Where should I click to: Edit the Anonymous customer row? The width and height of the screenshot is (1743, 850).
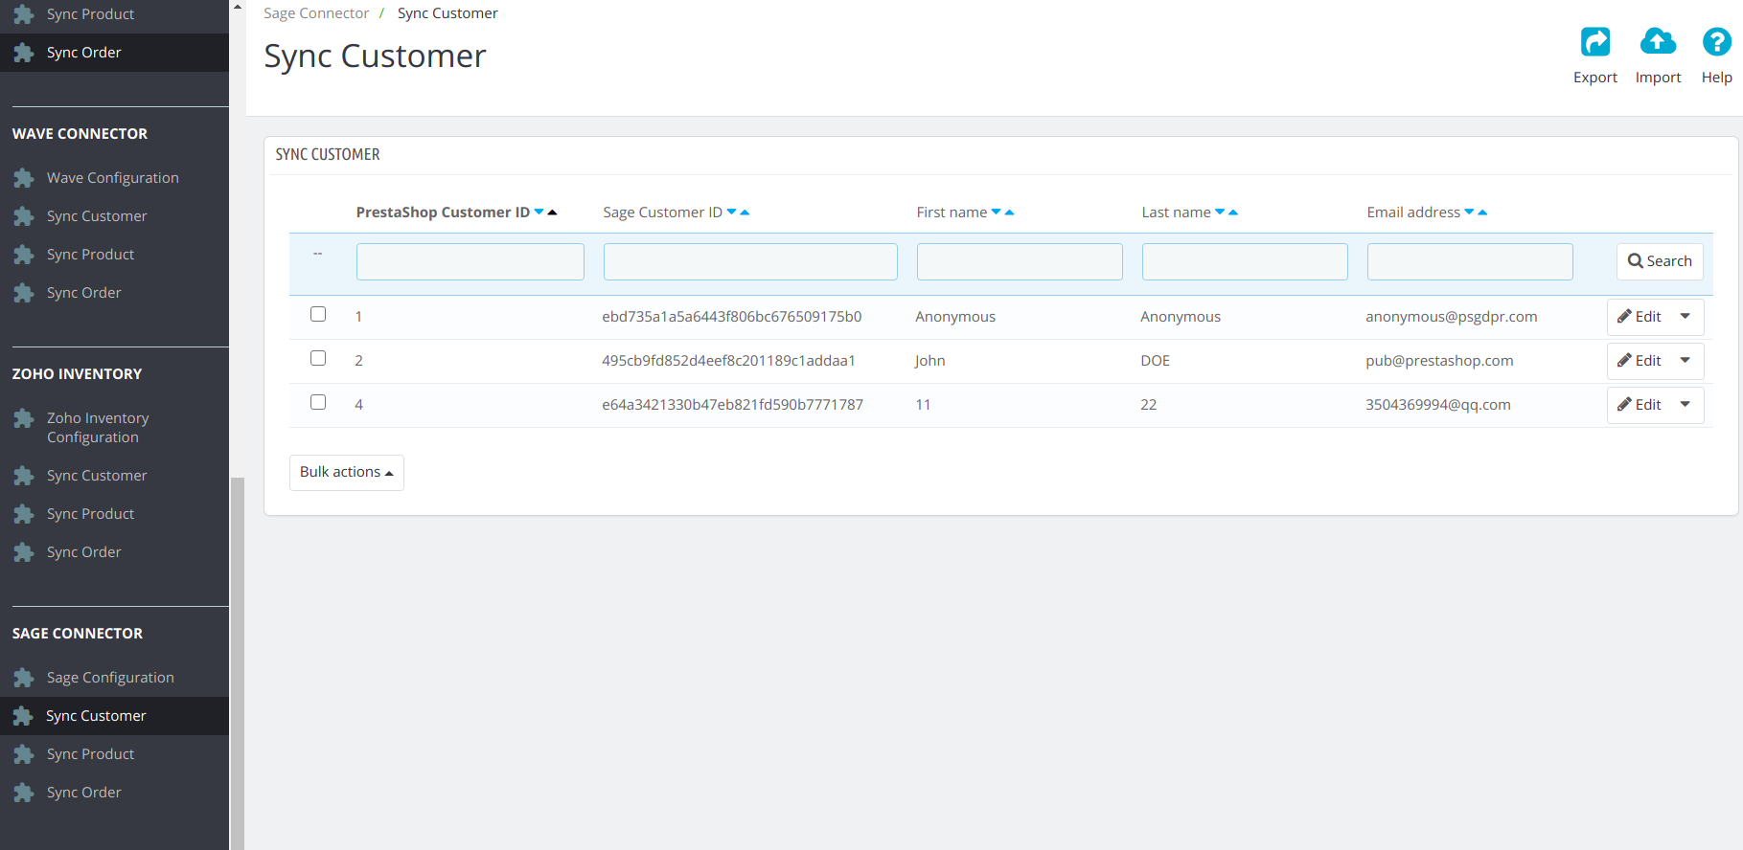click(1640, 317)
